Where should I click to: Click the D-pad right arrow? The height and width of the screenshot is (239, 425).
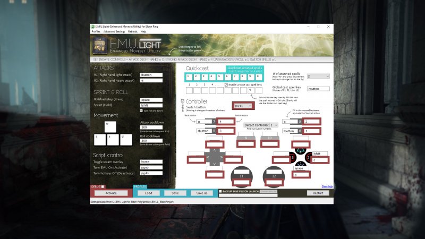click(x=221, y=158)
